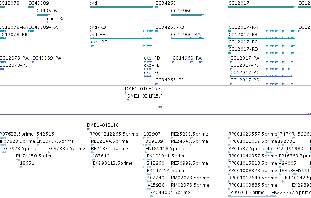Select the CR43626 gene bar
This screenshot has width=311, height=198.
[43, 15]
